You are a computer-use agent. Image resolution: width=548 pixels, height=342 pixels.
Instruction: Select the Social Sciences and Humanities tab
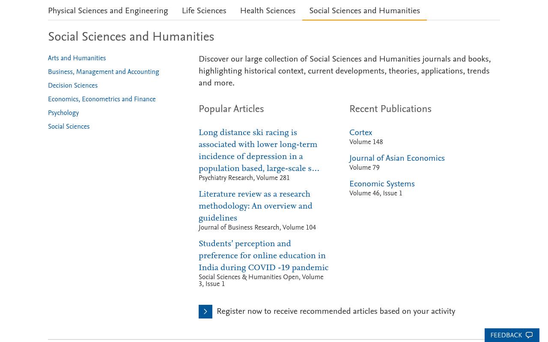click(x=364, y=11)
